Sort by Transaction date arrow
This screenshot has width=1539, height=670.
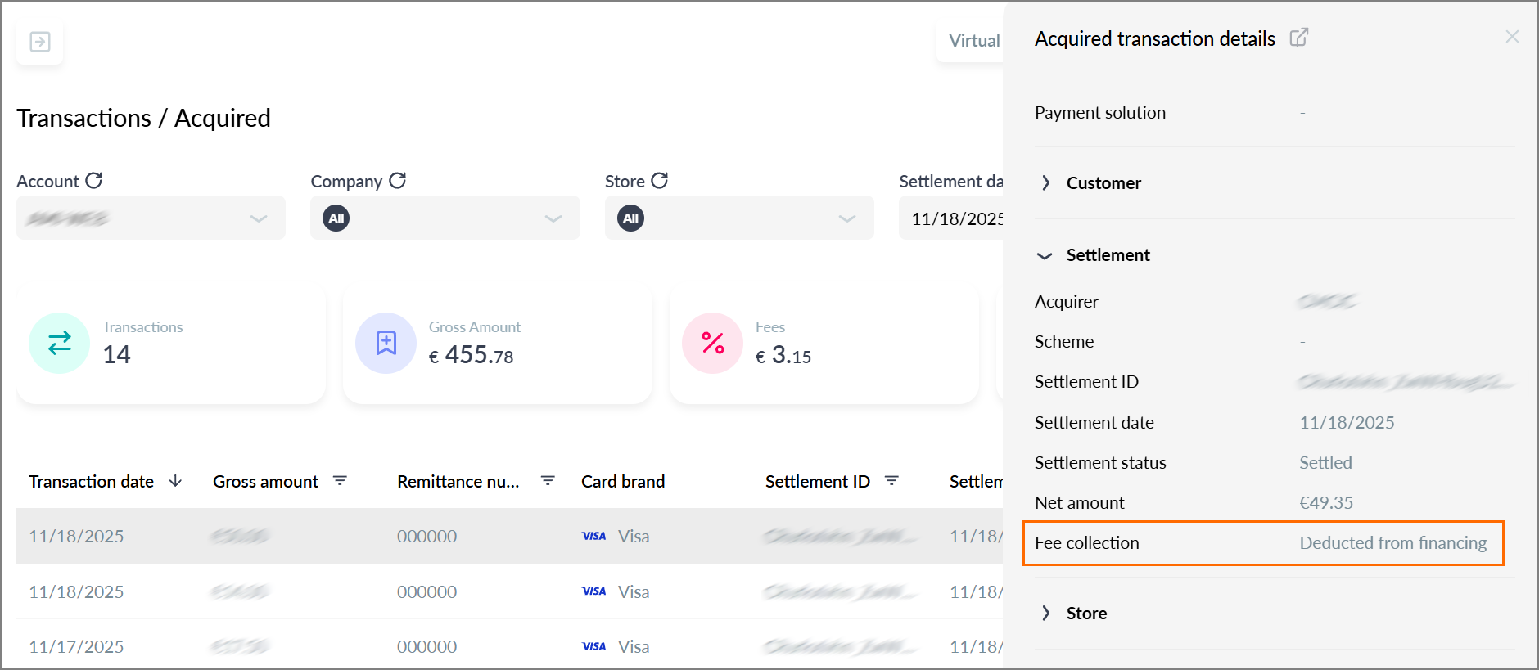click(175, 481)
